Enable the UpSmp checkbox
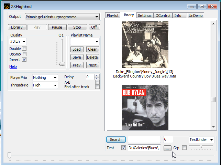The height and width of the screenshot is (165, 221). click(24, 54)
